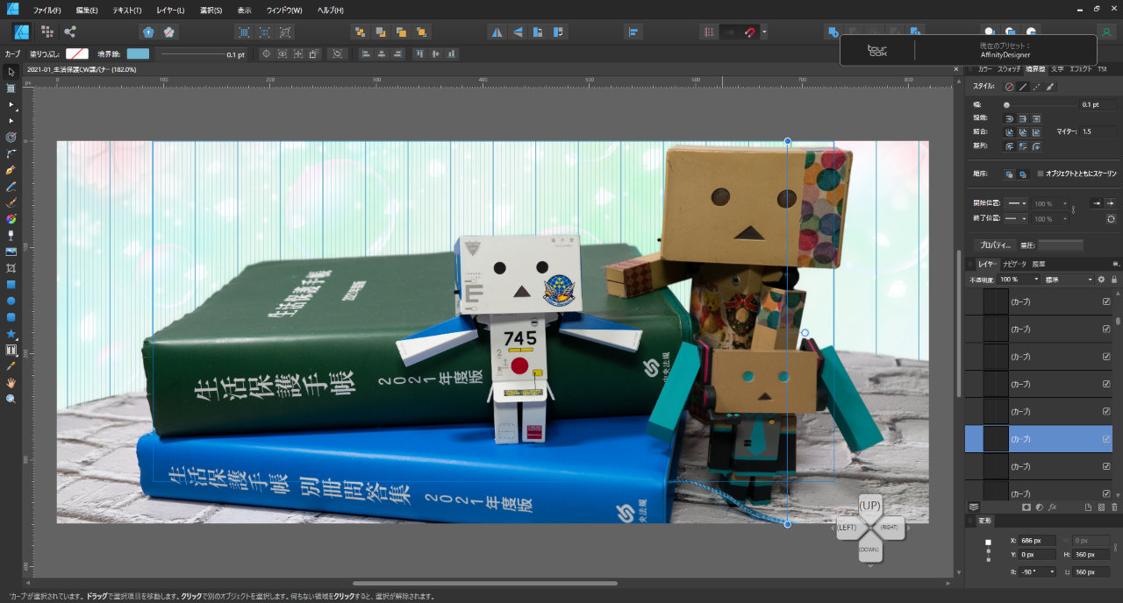This screenshot has width=1123, height=603.
Task: Switch to the スウォッチ tab
Action: tap(1009, 68)
